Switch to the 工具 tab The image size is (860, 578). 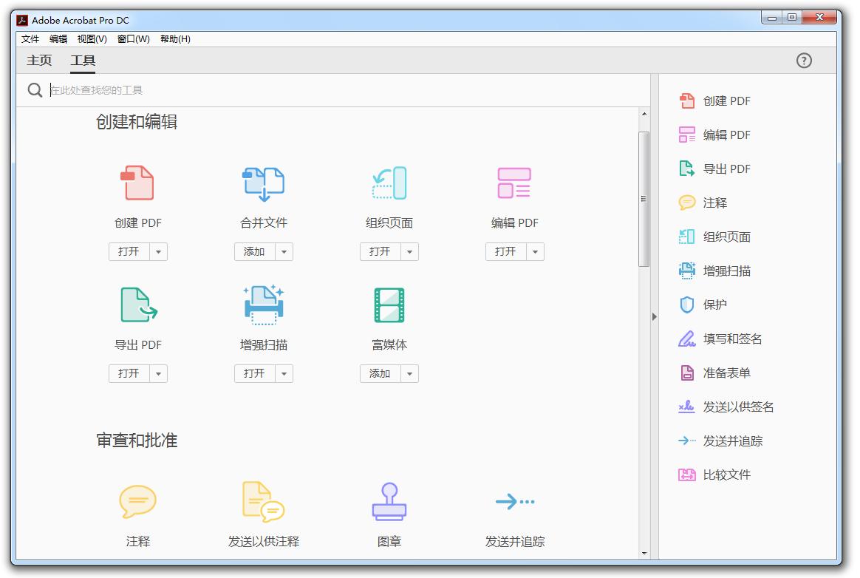[83, 61]
